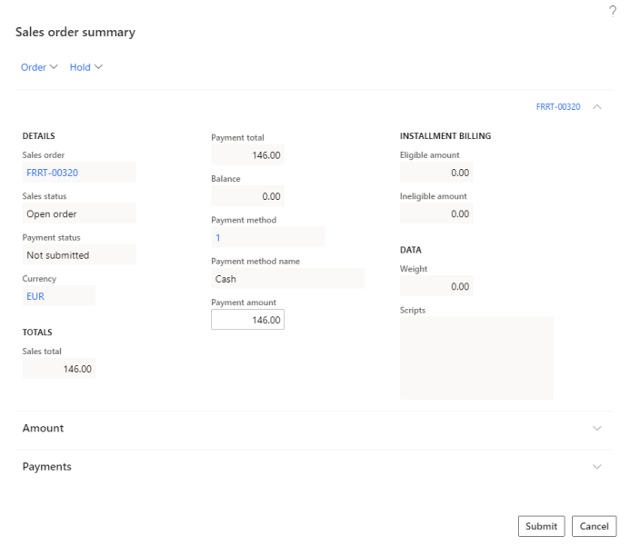Click the Cancel button
Screen dimensions: 630x545
tap(594, 527)
